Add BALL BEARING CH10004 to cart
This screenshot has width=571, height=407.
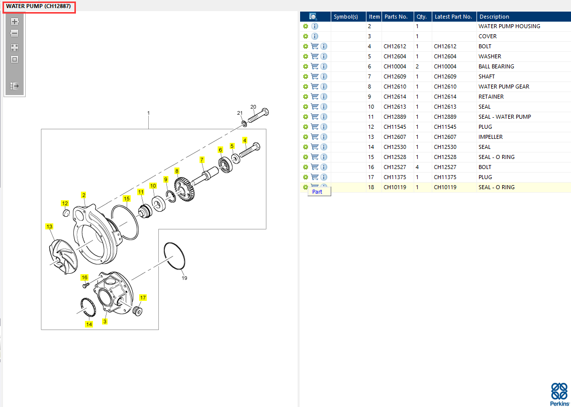tap(315, 66)
